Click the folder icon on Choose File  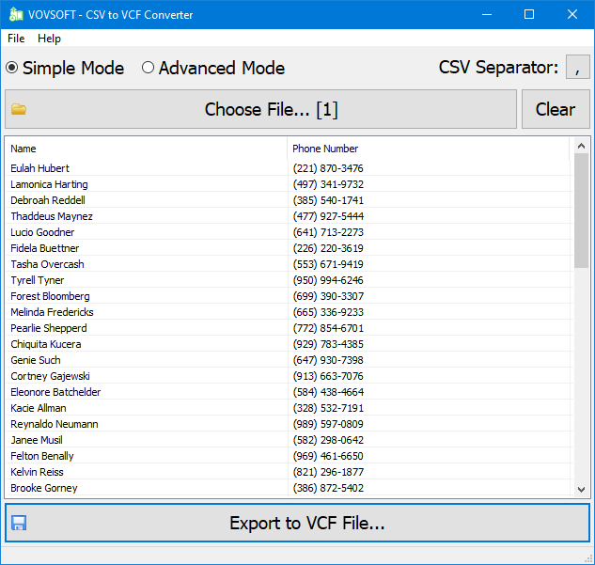19,109
